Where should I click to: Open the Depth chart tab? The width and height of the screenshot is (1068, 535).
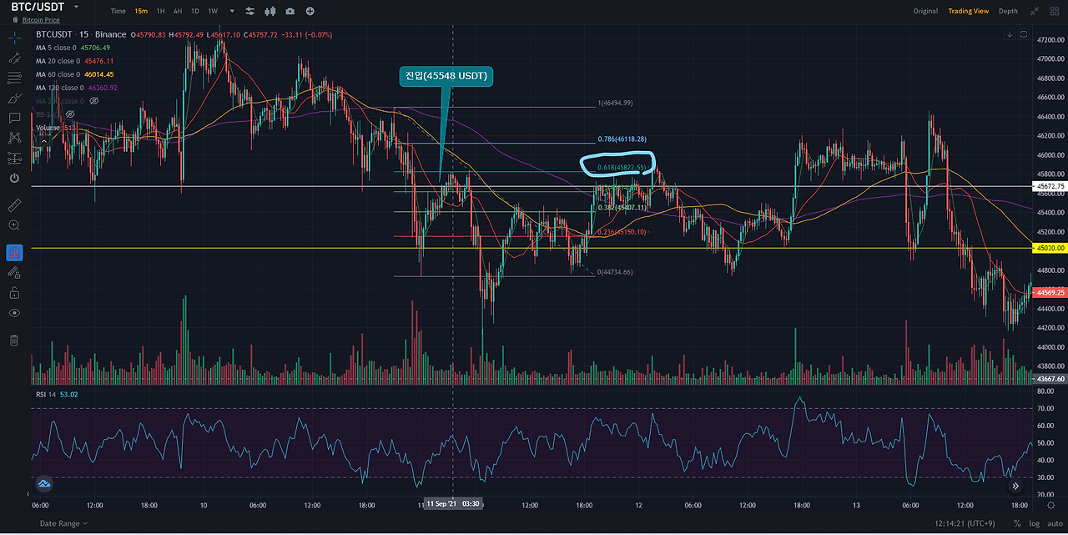(x=1008, y=11)
